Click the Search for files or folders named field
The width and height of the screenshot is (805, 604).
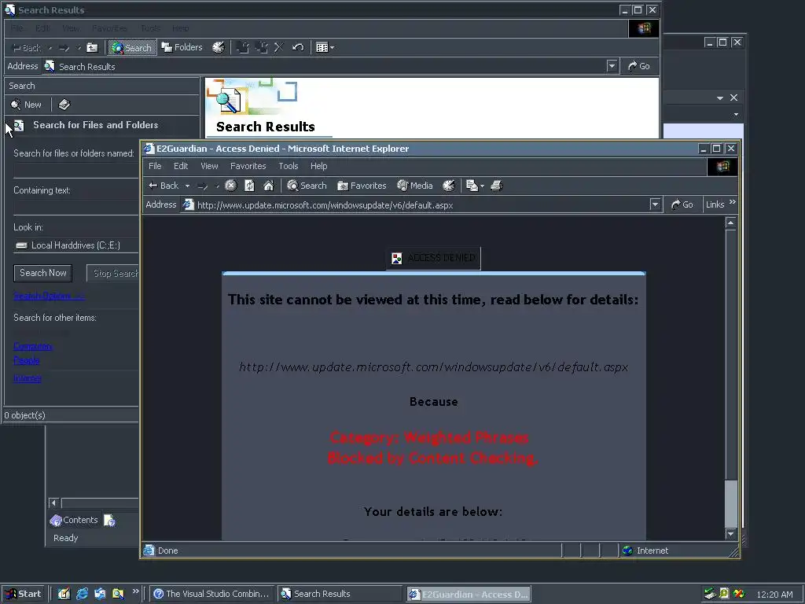coord(76,171)
